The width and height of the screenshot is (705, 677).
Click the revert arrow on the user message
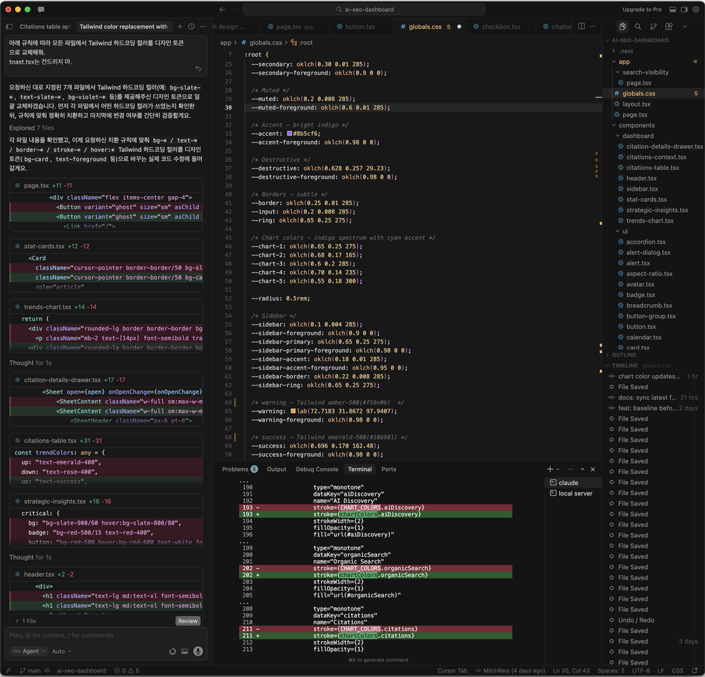pos(198,68)
